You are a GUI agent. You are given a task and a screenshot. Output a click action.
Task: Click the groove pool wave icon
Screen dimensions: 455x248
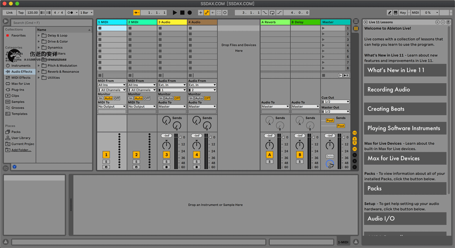pyautogui.click(x=5, y=168)
